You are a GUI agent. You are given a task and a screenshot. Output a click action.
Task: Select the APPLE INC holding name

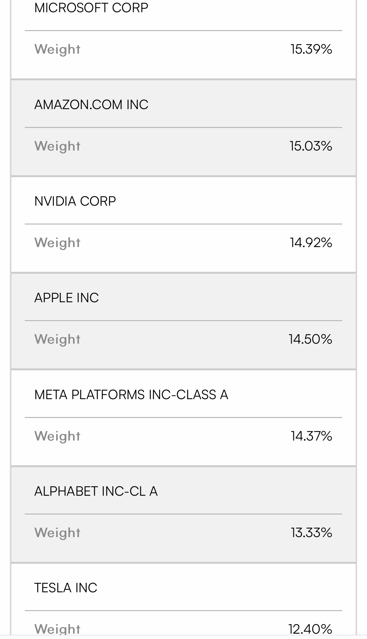click(66, 298)
